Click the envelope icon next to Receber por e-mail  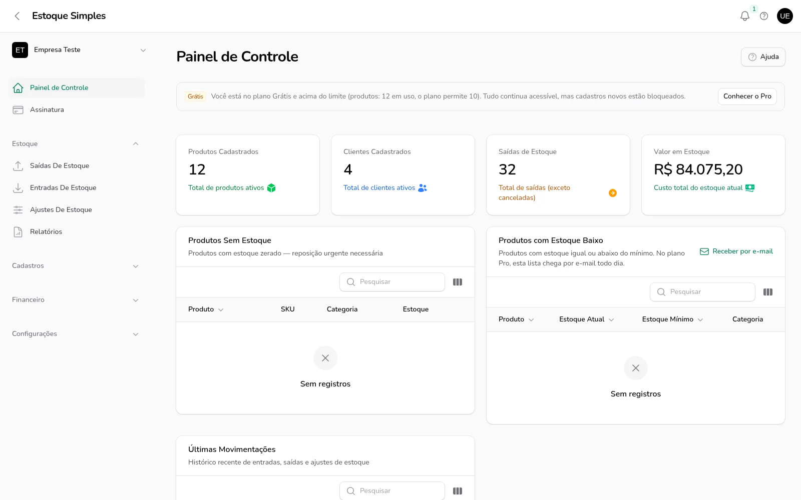[704, 251]
